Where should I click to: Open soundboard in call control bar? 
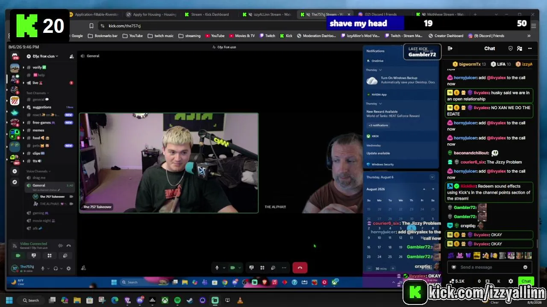coord(273,268)
